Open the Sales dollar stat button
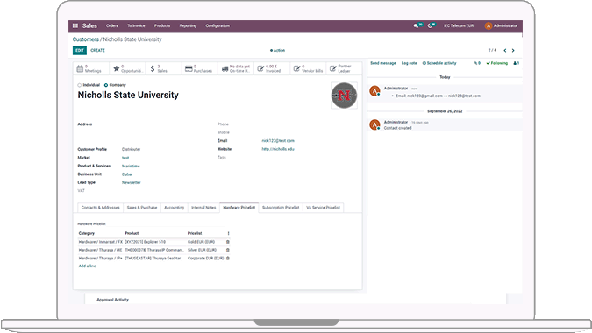The width and height of the screenshot is (592, 333). point(163,68)
